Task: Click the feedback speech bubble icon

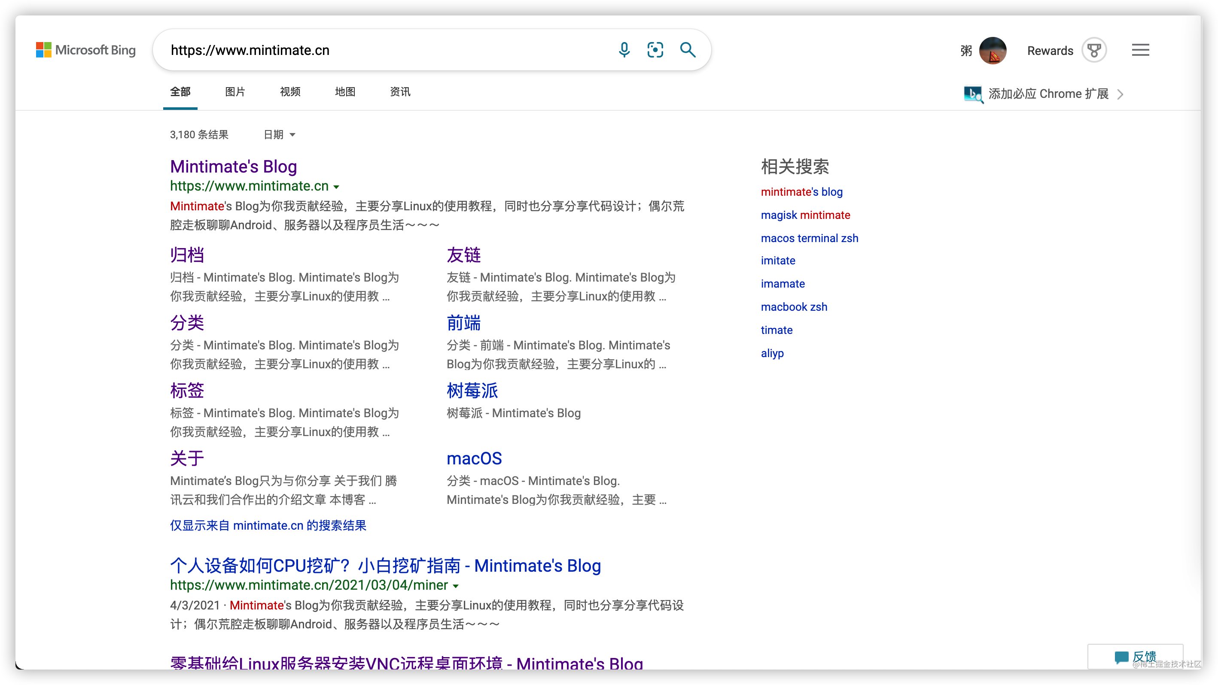Action: pyautogui.click(x=1121, y=657)
